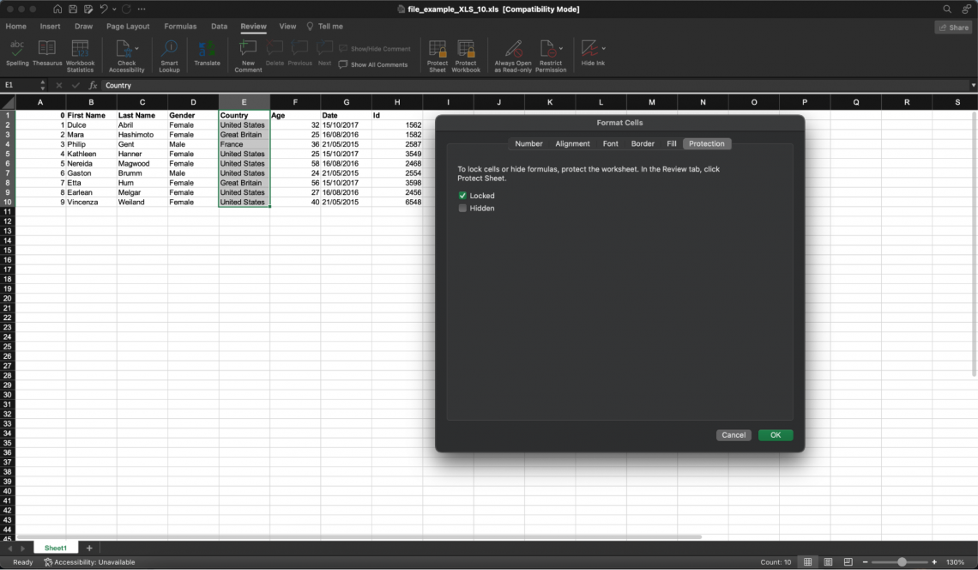Click the zoom slider in the status bar
Image resolution: width=978 pixels, height=570 pixels.
[x=902, y=562]
